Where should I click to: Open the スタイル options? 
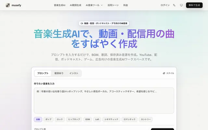tap(168, 73)
